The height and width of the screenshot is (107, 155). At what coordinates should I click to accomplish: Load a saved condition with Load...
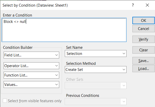pyautogui.click(x=143, y=68)
